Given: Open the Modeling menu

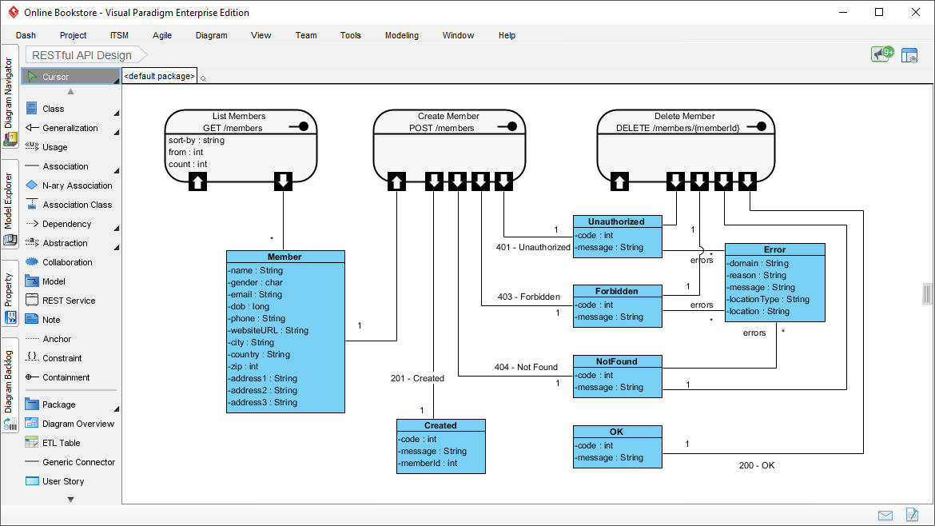Looking at the screenshot, I should pos(401,35).
